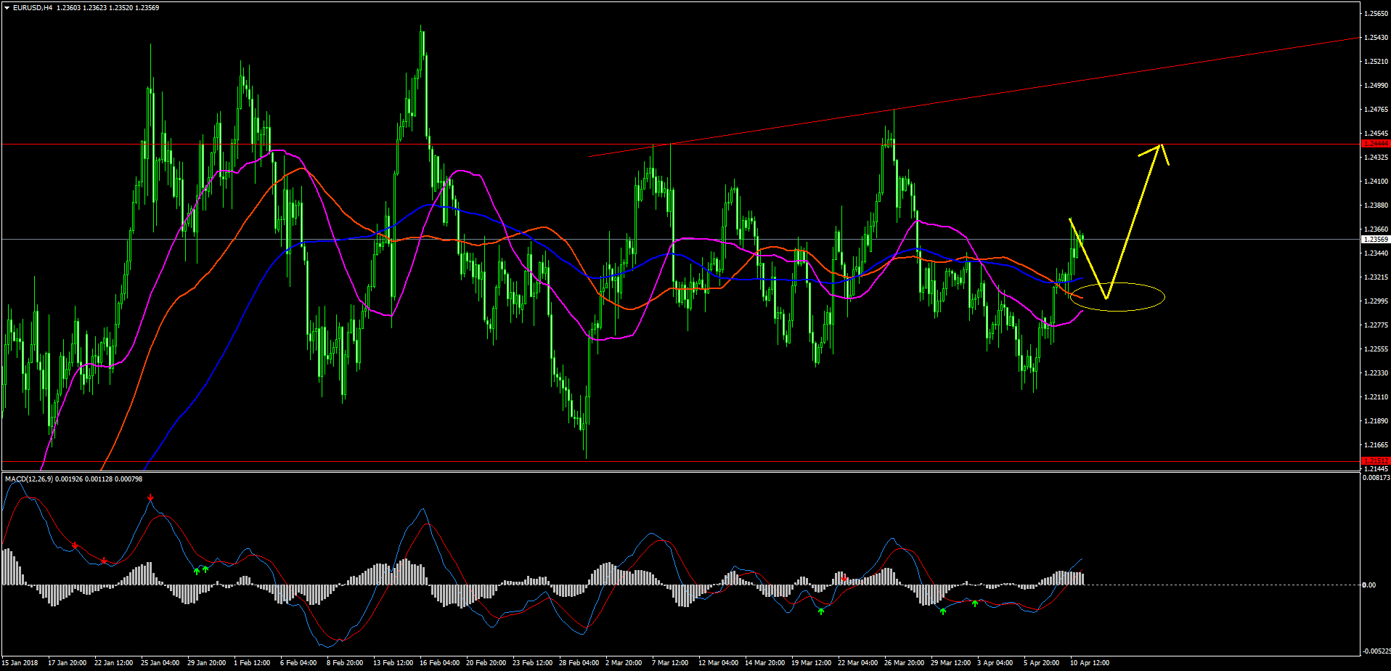Viewport: 1391px width, 671px height.
Task: Select the red 1.21512 price level tag
Action: point(1376,460)
